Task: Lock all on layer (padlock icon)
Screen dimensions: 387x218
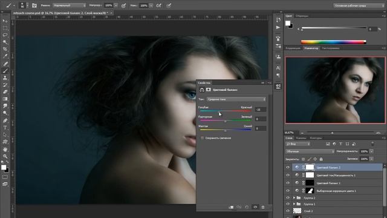Action: tap(321, 159)
